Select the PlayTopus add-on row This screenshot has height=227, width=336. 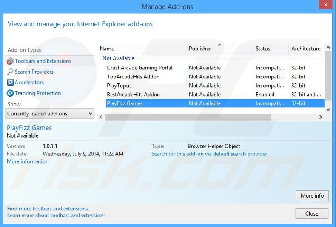215,86
